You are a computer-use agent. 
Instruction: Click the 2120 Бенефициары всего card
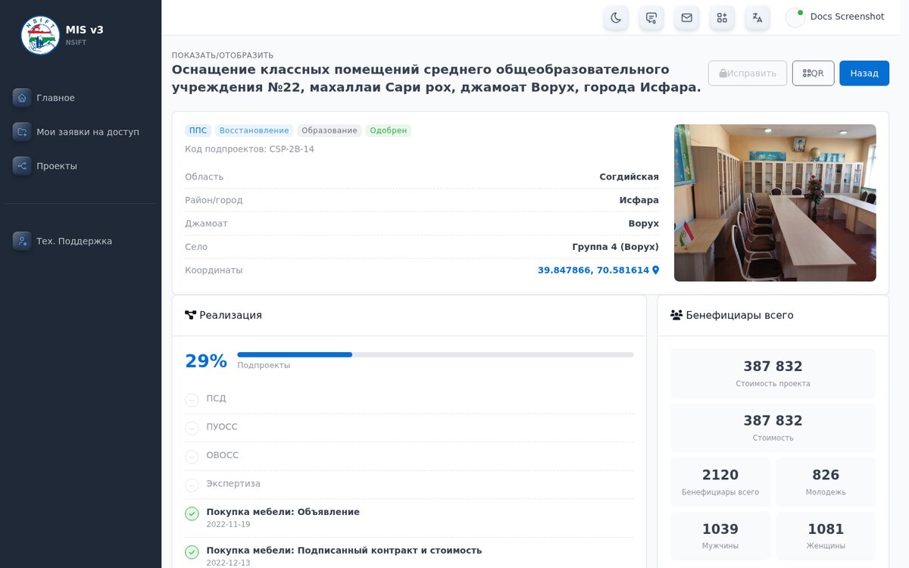720,482
